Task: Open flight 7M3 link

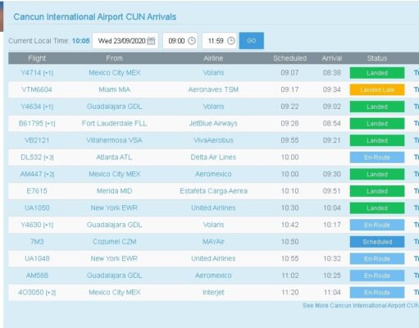Action: coord(37,242)
